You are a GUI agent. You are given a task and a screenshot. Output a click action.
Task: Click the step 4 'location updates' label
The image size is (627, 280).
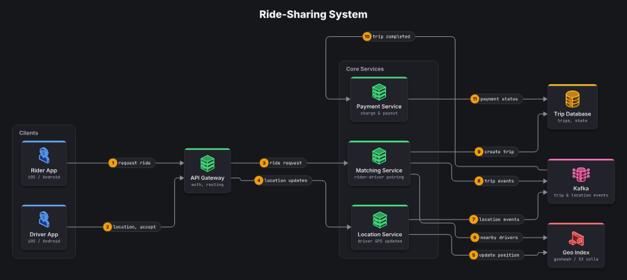[283, 180]
